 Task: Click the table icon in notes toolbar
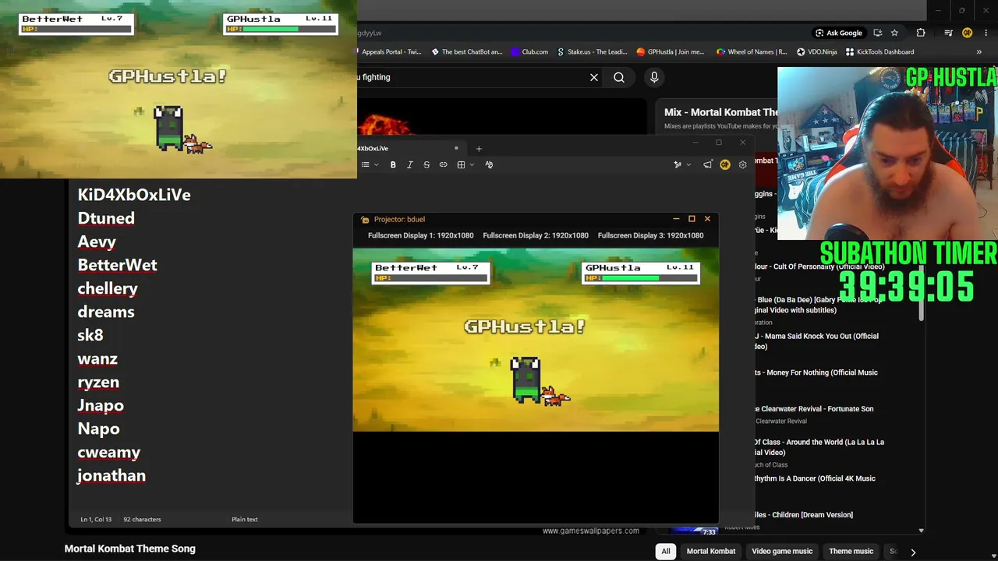(x=461, y=164)
